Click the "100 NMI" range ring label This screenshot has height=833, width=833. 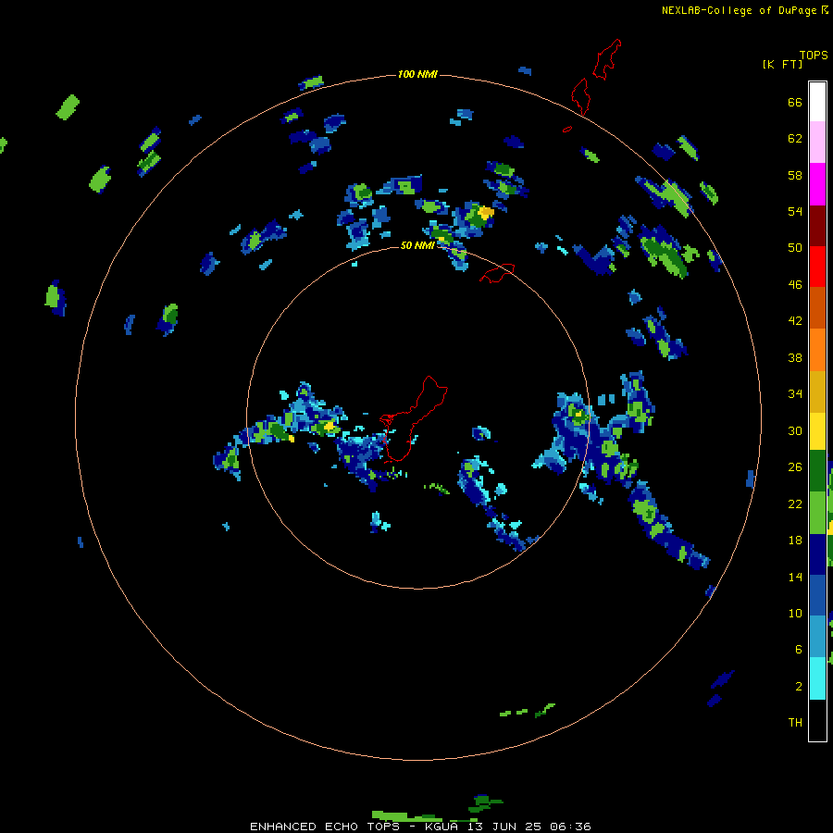pyautogui.click(x=417, y=74)
